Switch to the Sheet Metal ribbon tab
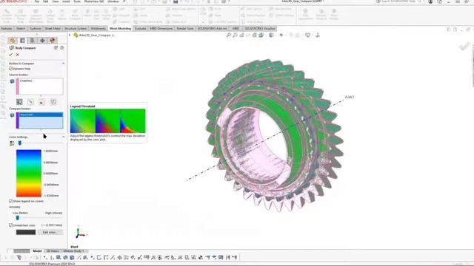 53,28
